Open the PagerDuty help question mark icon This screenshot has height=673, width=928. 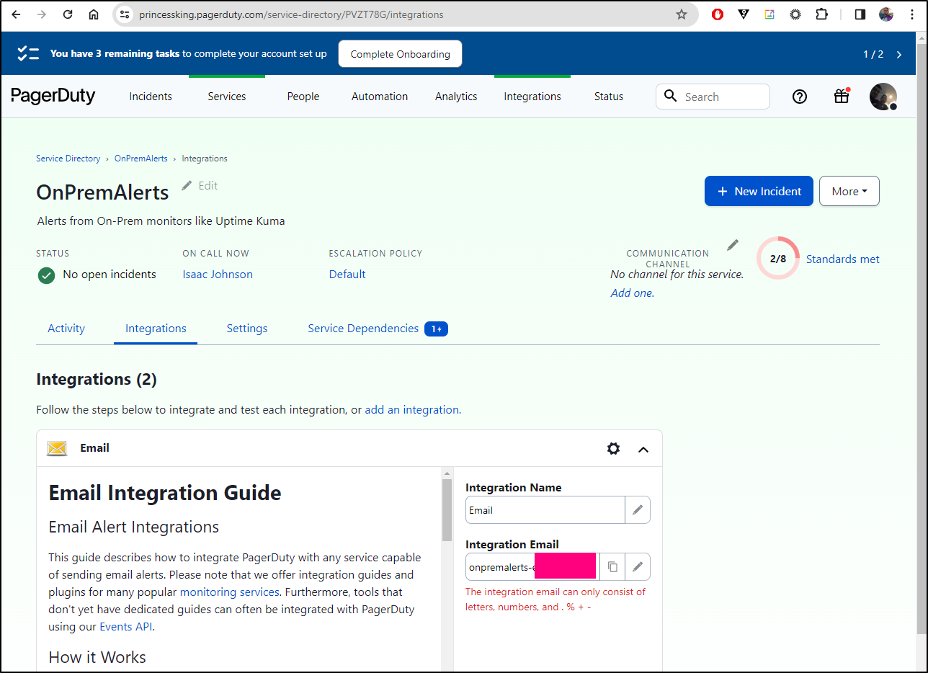pyautogui.click(x=800, y=97)
